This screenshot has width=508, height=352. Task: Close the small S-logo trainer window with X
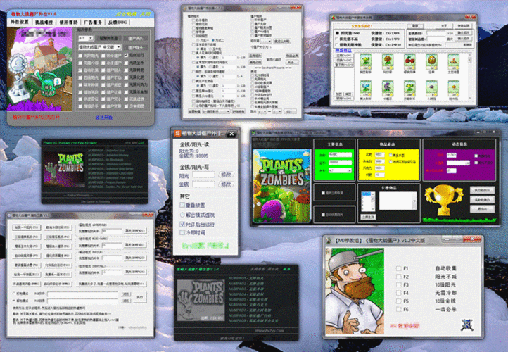pyautogui.click(x=231, y=134)
